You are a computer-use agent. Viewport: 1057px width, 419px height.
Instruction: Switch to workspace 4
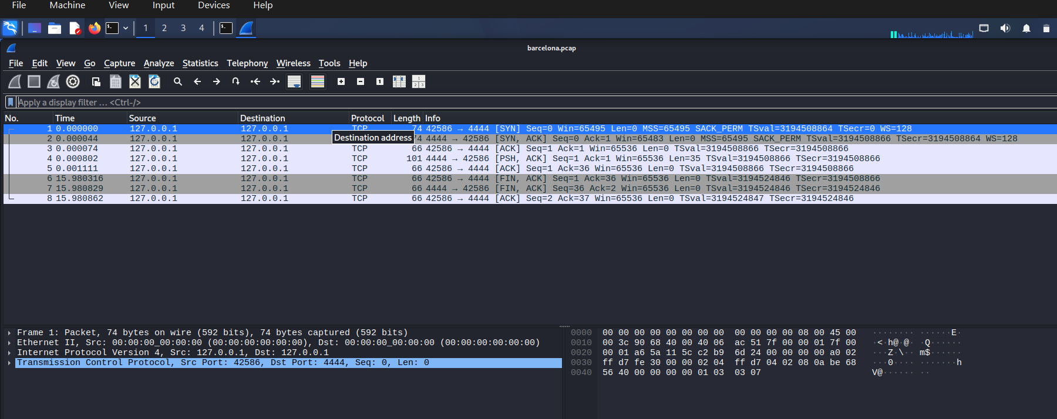(201, 28)
